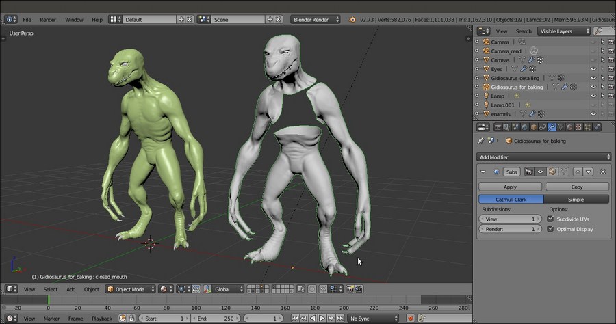Open the Help menu
This screenshot has width=616, height=324.
click(x=97, y=20)
